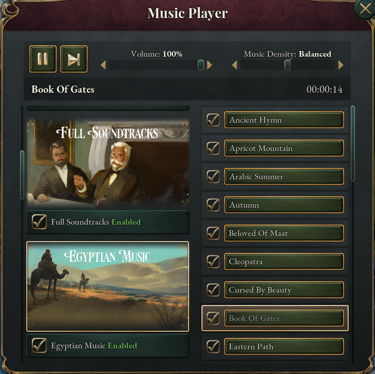The height and width of the screenshot is (374, 375).
Task: Click the volume increase arrow
Action: point(210,65)
